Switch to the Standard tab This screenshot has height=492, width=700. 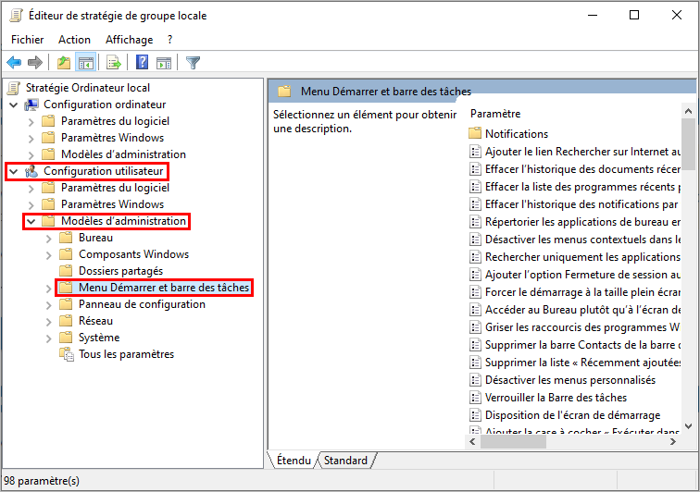pos(345,461)
